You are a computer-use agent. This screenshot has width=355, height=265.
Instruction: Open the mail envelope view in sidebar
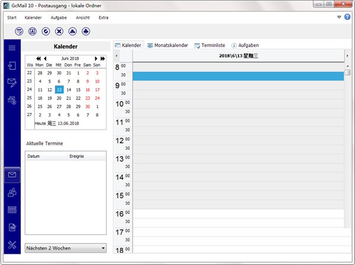(x=12, y=174)
